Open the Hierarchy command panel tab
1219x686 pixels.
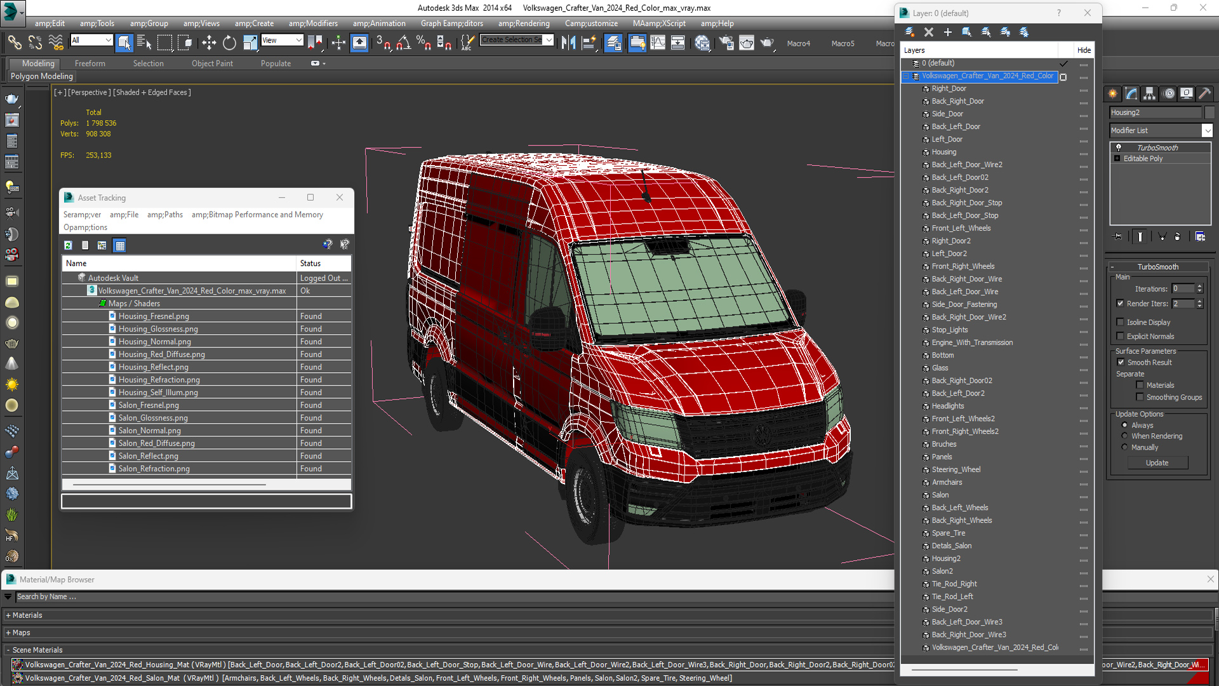[1149, 93]
